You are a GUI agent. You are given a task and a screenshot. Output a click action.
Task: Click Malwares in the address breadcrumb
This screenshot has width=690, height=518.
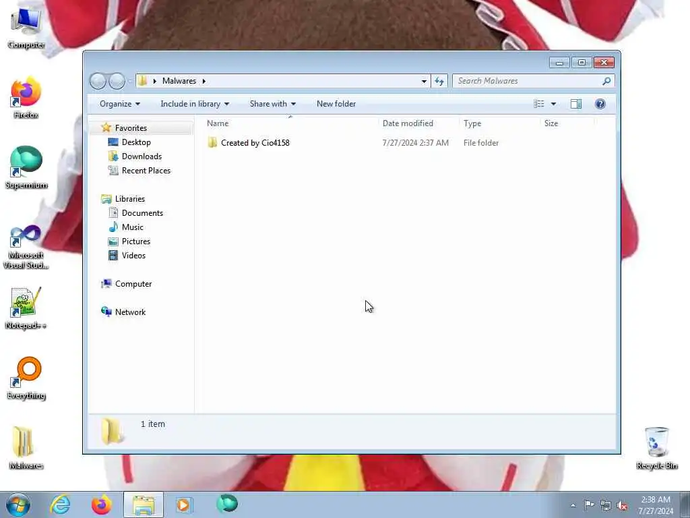[x=179, y=81]
